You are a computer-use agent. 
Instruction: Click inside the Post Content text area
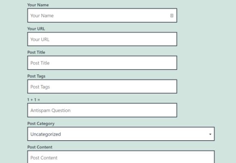tap(121, 157)
